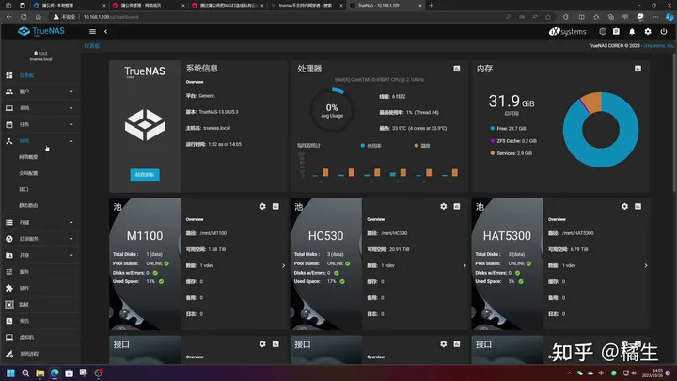677x381 pixels.
Task: Open memory reports chart icon in 内存 card
Action: click(x=638, y=69)
